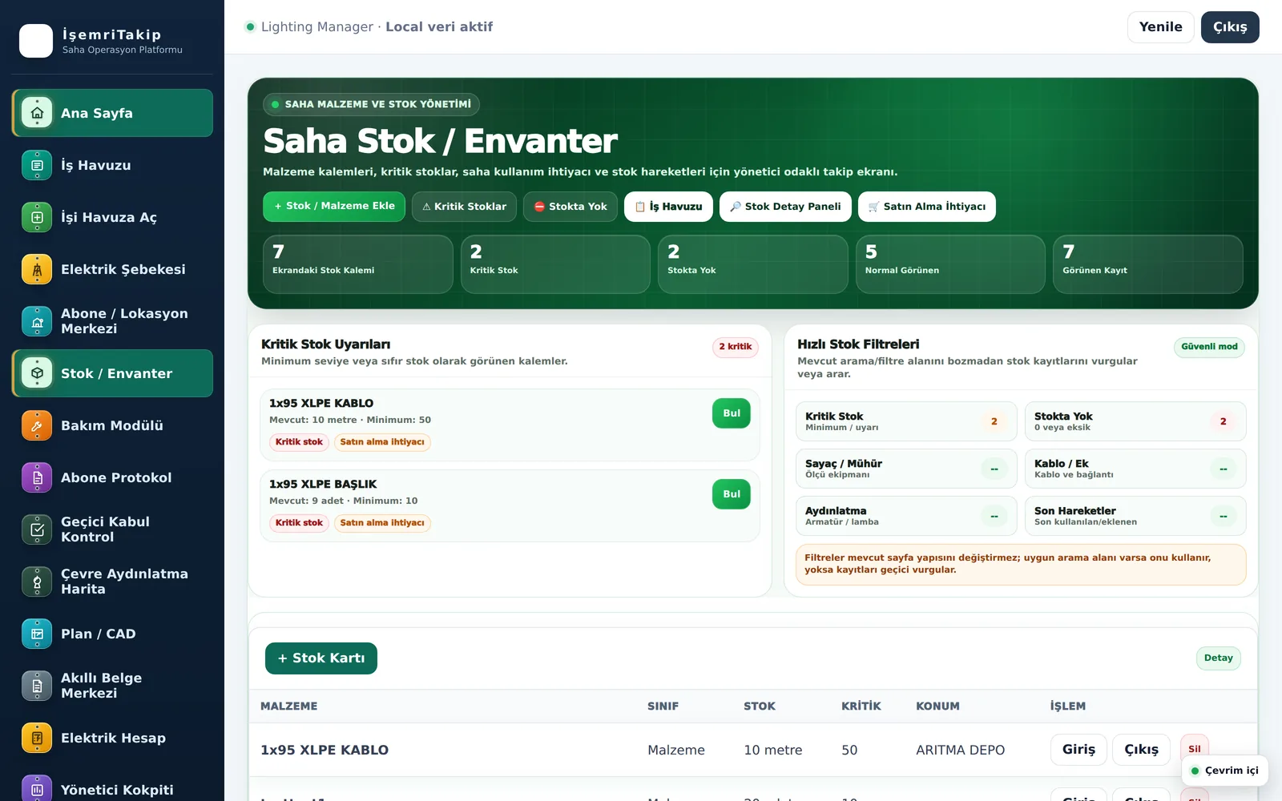The width and height of the screenshot is (1282, 801).
Task: Open İş Havuzu from hero banner
Action: coord(668,207)
